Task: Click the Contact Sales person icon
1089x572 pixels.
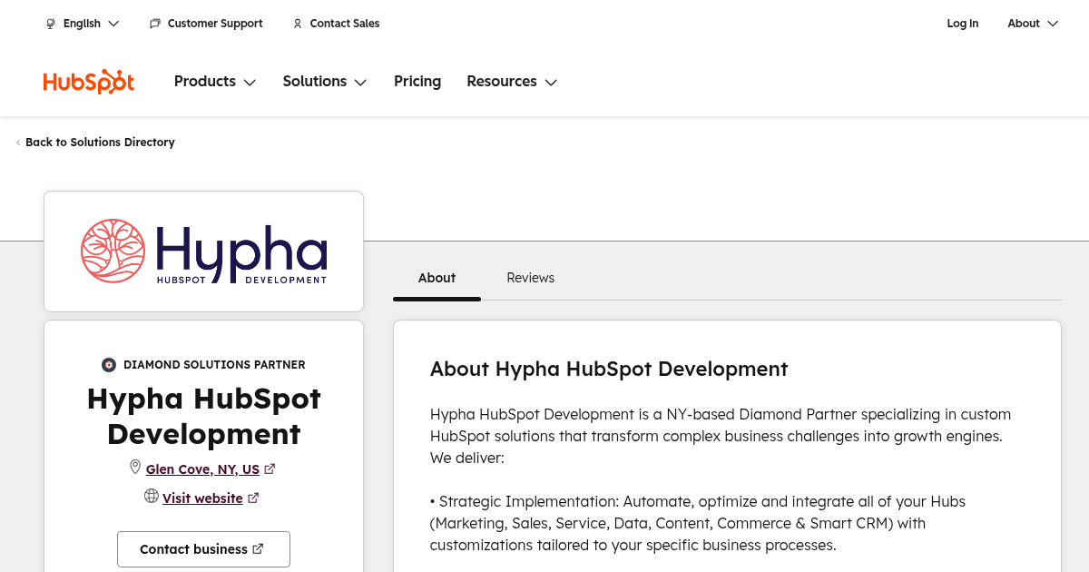Action: pos(298,24)
